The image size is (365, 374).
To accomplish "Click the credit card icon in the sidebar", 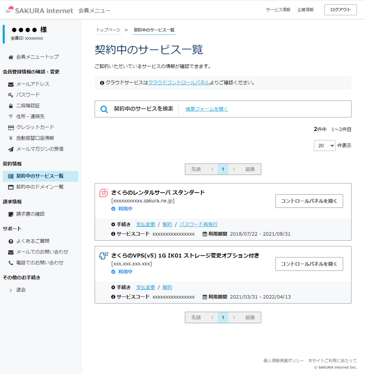I will coord(11,127).
